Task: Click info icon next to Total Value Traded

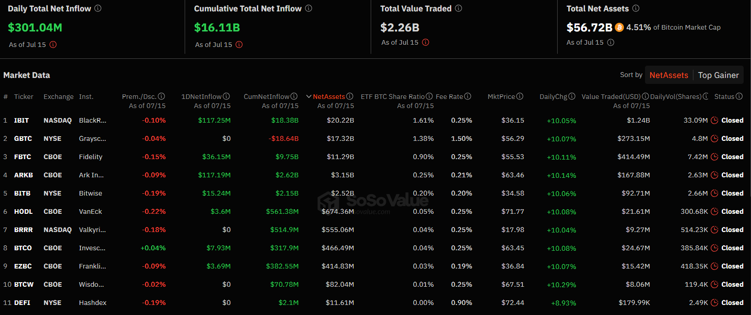Action: [x=458, y=8]
